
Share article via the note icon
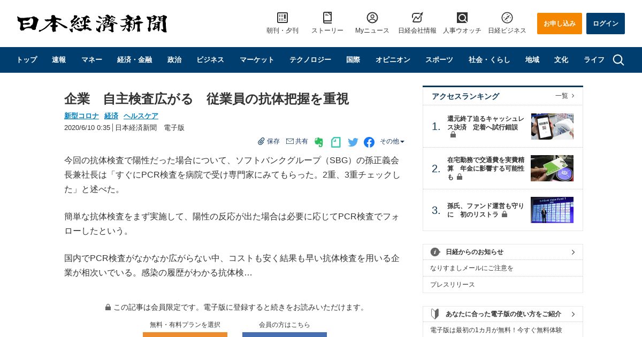[336, 142]
